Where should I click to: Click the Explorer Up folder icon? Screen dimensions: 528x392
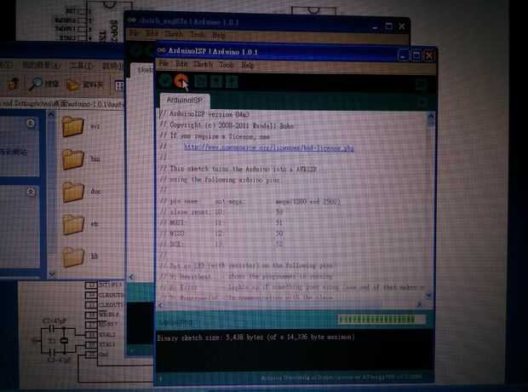tap(14, 84)
